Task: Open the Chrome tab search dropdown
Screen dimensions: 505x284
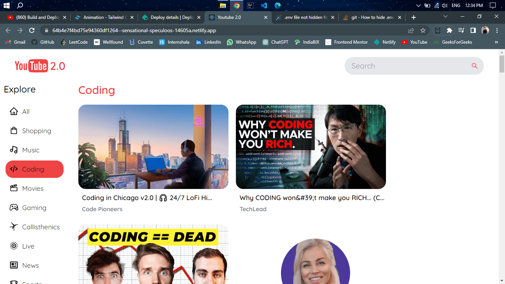Action: coord(445,17)
